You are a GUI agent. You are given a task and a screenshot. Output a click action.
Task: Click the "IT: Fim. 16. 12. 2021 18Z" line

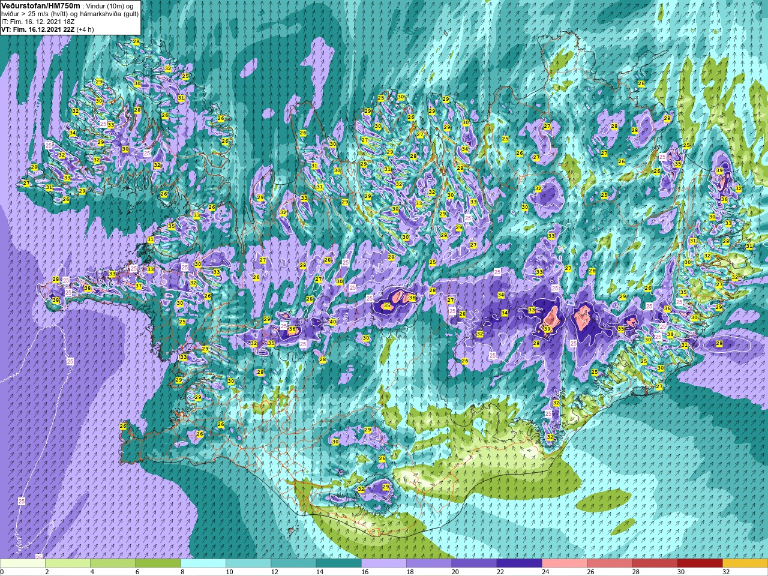38,21
